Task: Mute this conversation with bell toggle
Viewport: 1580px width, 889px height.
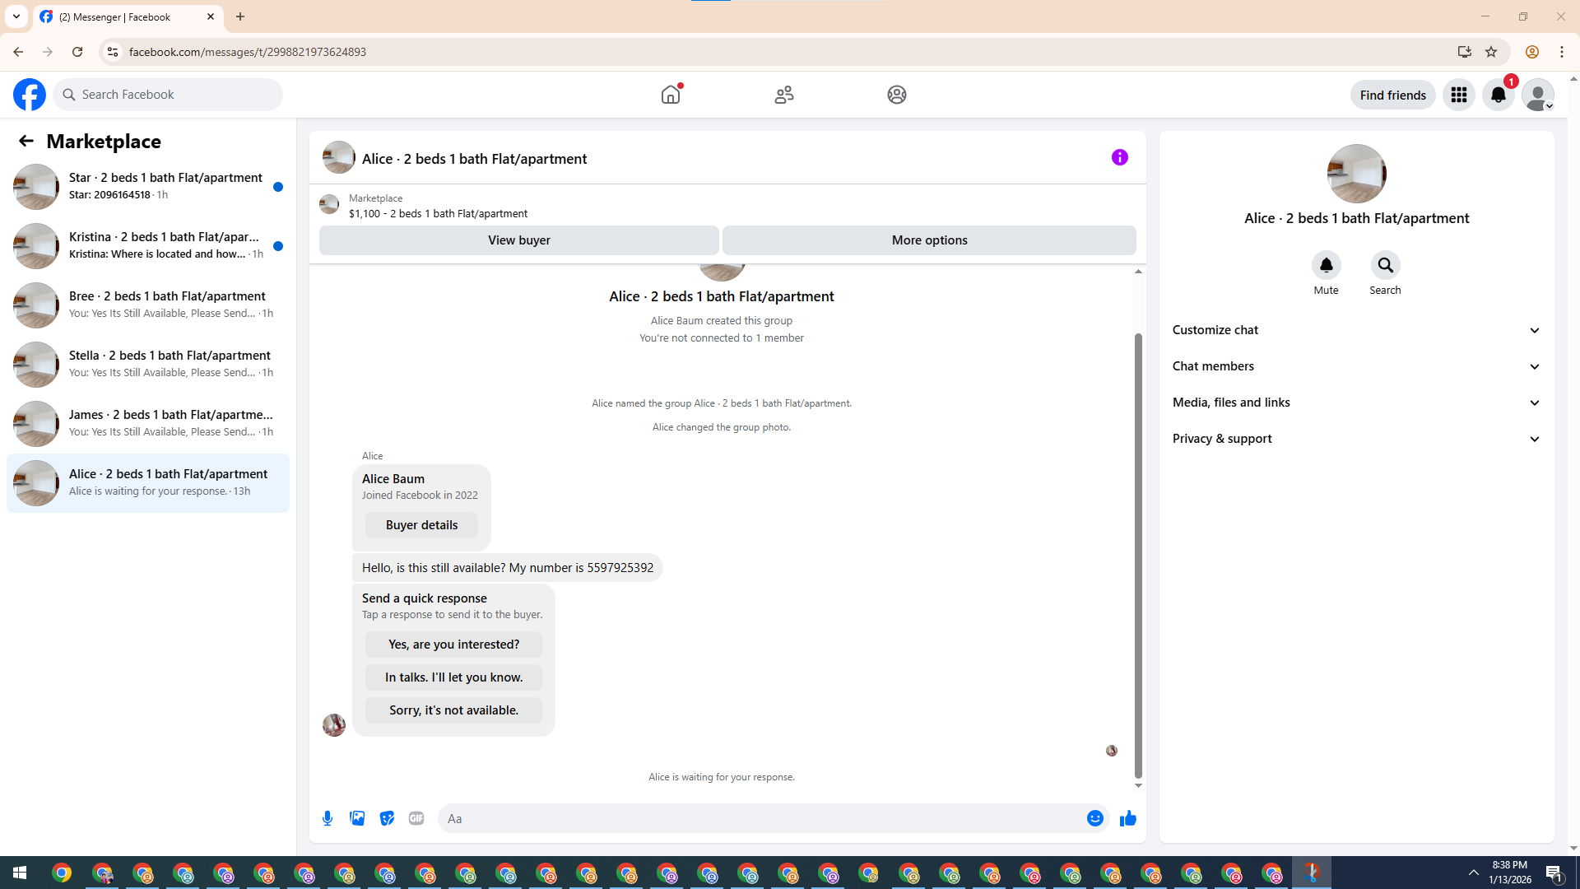Action: tap(1326, 265)
